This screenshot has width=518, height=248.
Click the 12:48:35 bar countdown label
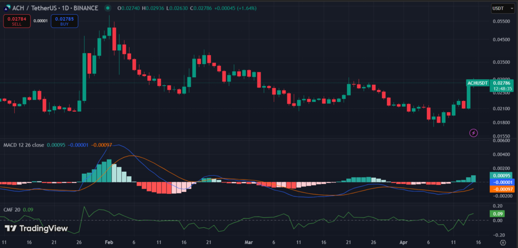tap(502, 89)
